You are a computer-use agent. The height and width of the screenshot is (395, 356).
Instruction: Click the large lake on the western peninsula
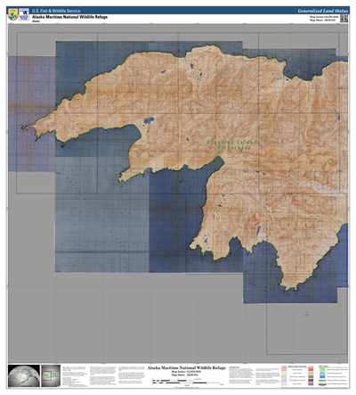[149, 120]
